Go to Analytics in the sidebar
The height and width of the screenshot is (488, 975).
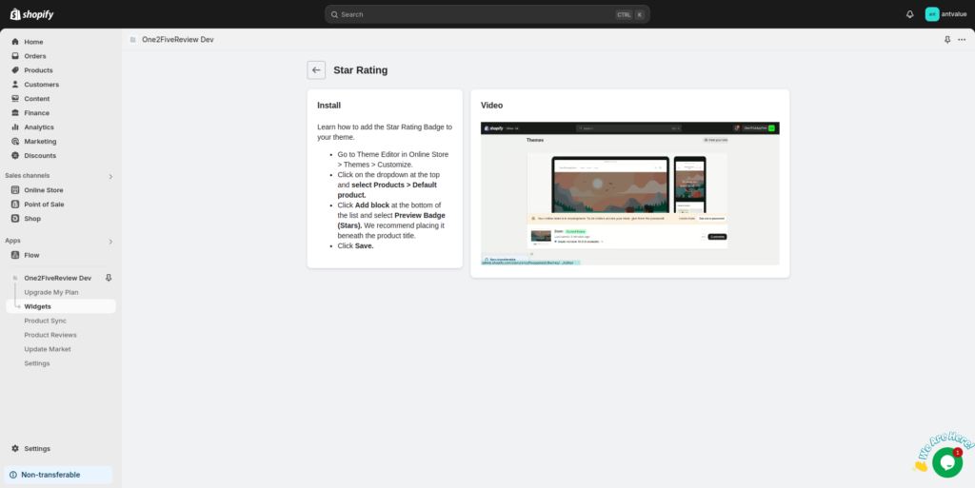pos(39,127)
